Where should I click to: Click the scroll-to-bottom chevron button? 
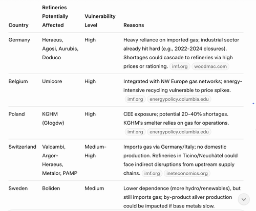point(244,199)
